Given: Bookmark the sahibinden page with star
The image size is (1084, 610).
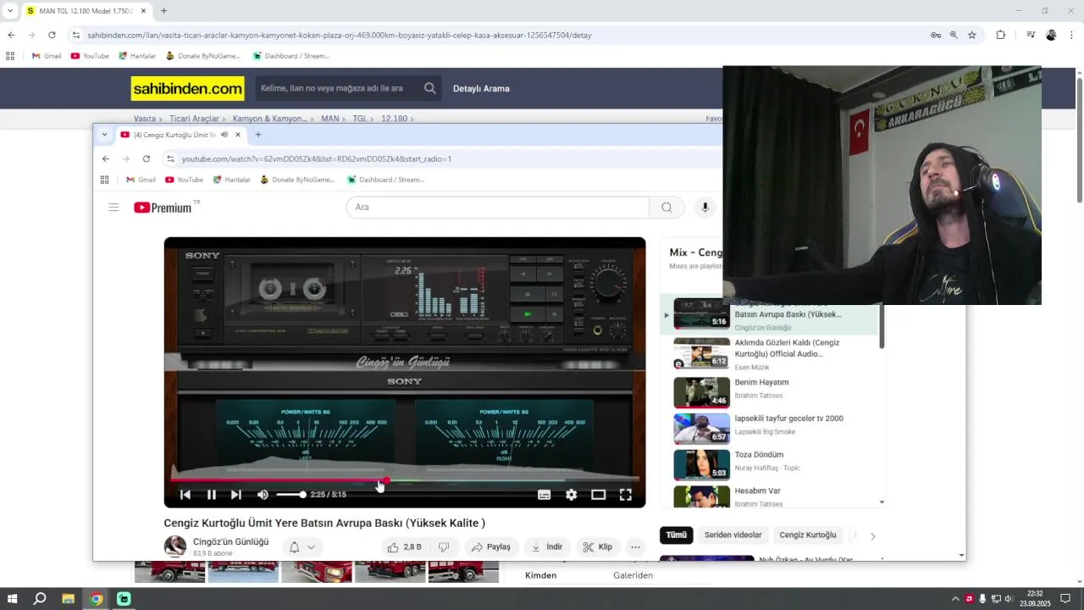Looking at the screenshot, I should pos(972,35).
